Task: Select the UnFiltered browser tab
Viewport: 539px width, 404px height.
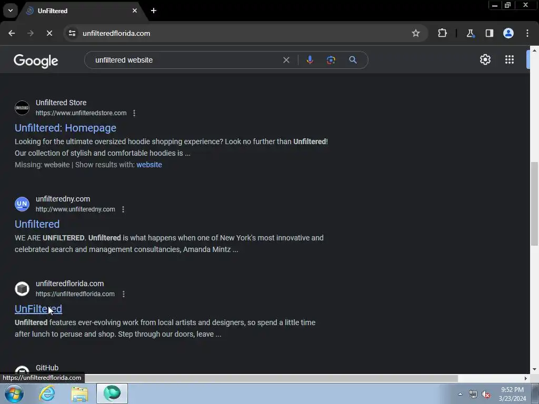Action: (81, 11)
